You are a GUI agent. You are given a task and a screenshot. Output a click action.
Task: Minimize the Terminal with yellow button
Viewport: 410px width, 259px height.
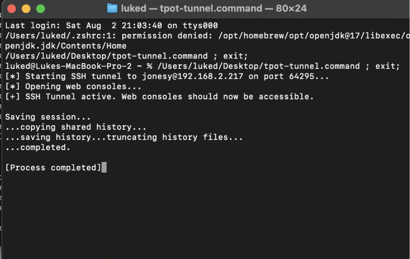click(x=26, y=9)
